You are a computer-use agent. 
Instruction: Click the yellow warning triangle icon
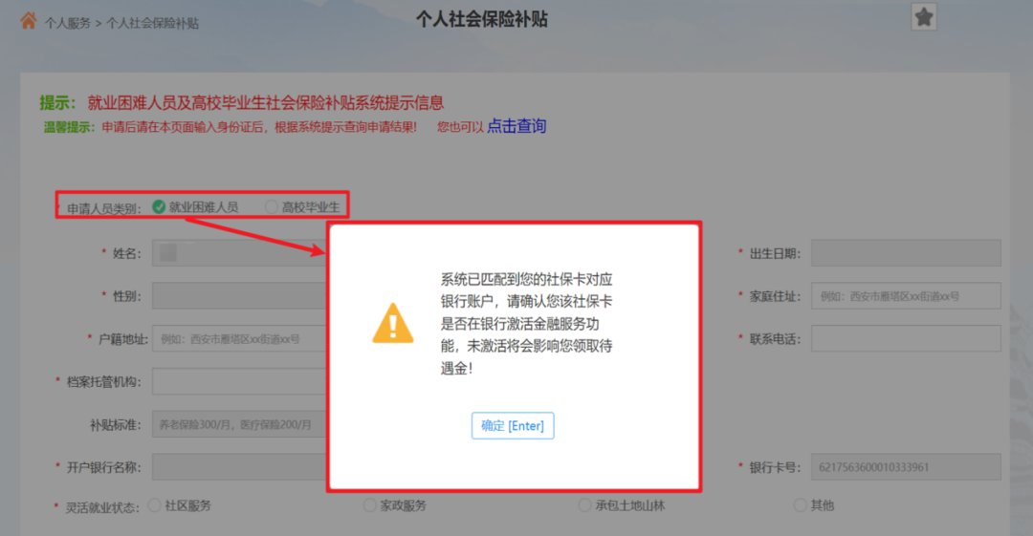393,323
